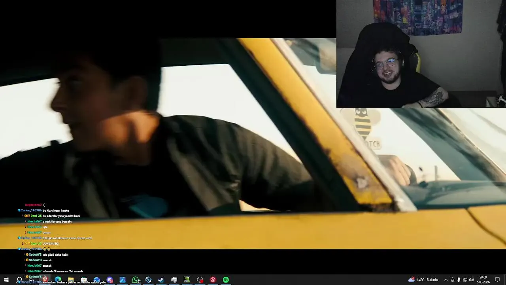
Task: Expand hidden system tray icons
Action: point(446,280)
